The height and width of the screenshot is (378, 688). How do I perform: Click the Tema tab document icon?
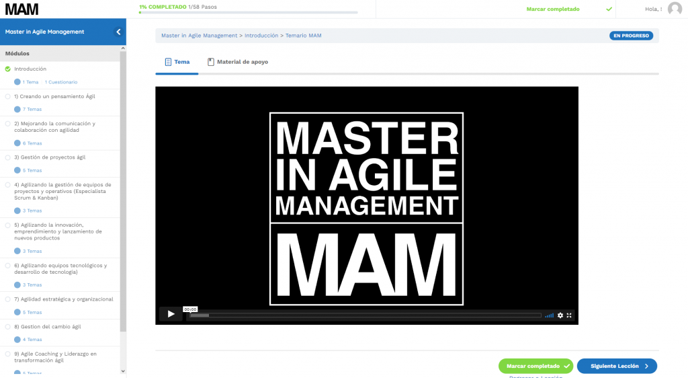point(168,62)
